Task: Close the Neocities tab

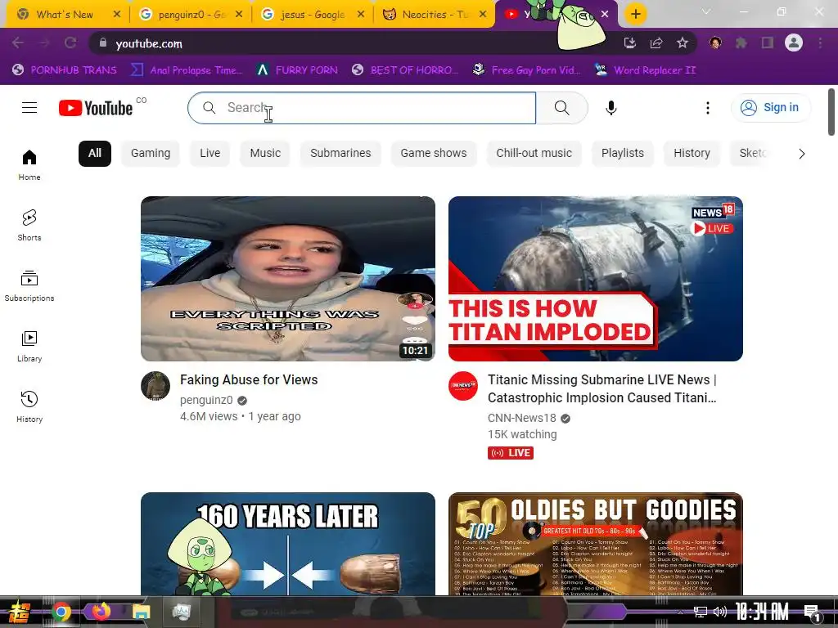Action: 483,15
